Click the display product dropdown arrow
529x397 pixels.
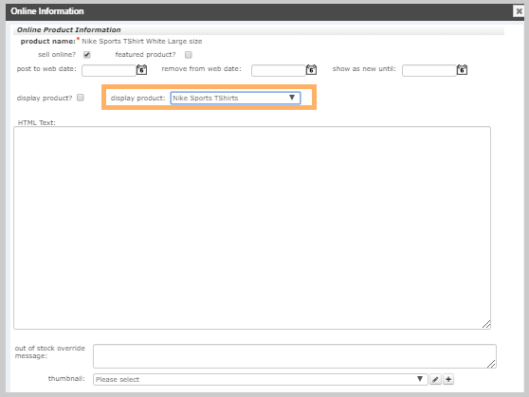coord(292,98)
